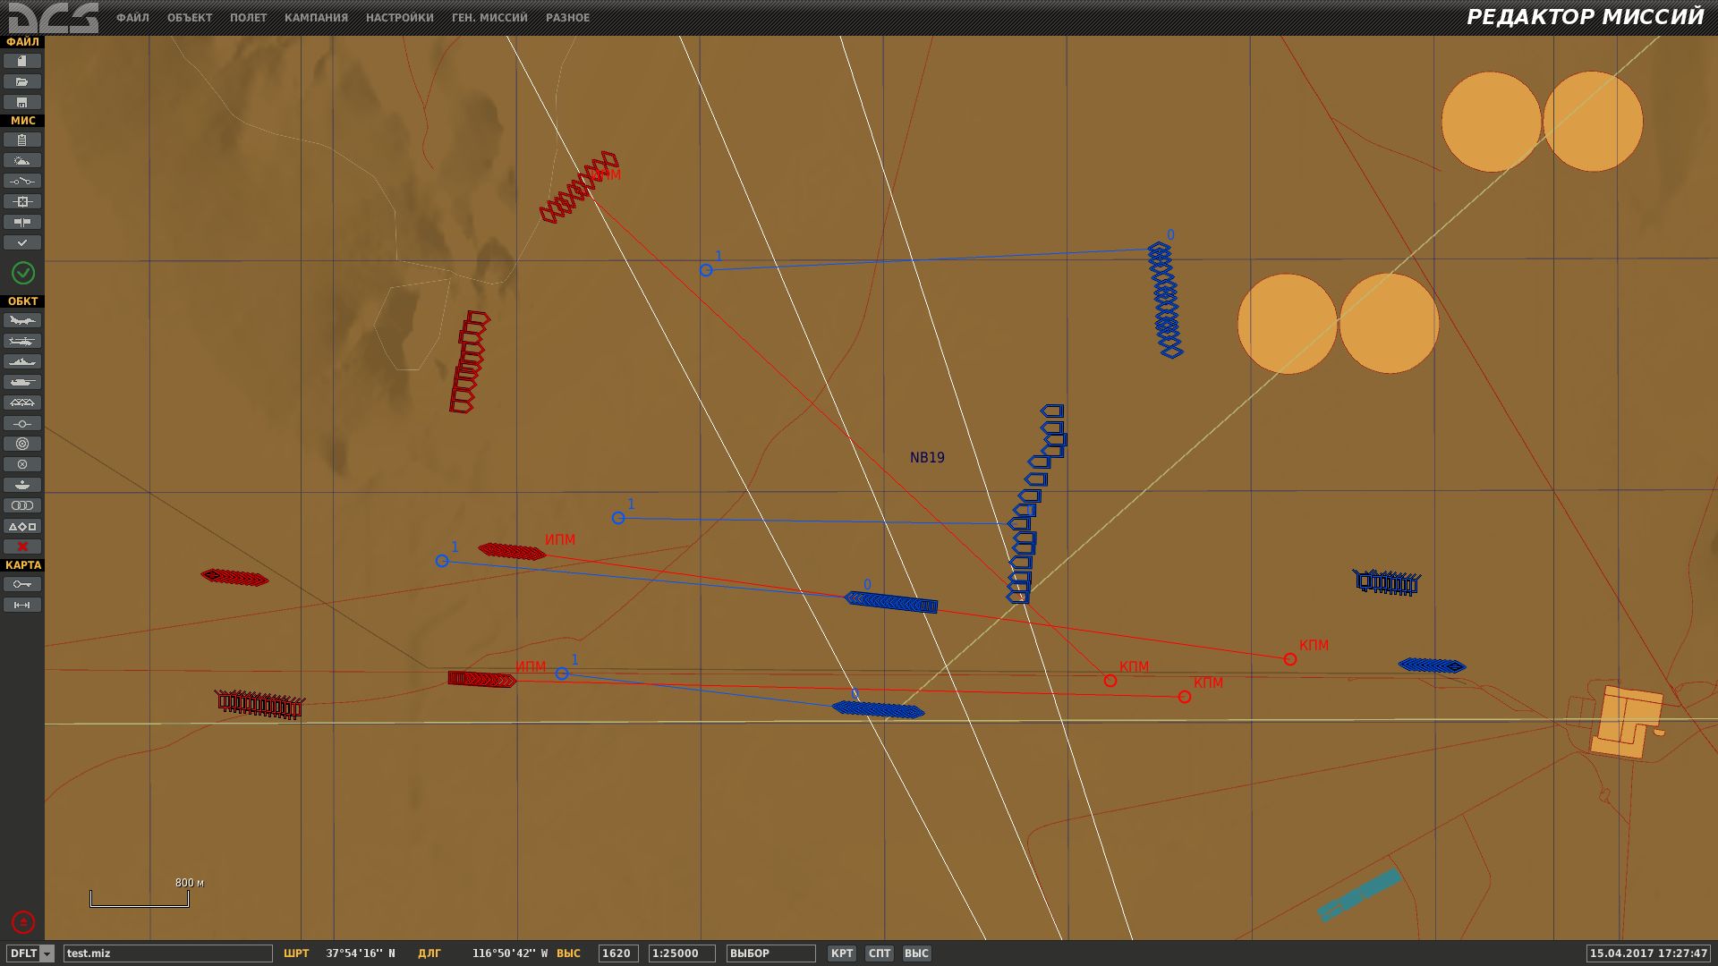Viewport: 1718px width, 966px height.
Task: Toggle the КРТ map mode button
Action: tap(841, 953)
